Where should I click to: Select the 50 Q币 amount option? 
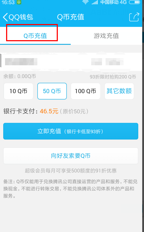click(52, 91)
